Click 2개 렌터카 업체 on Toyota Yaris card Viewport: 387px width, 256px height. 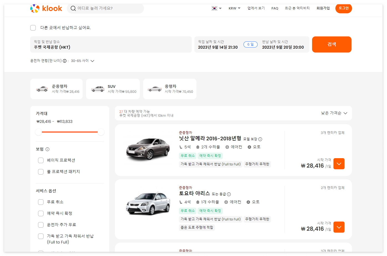coord(333,188)
